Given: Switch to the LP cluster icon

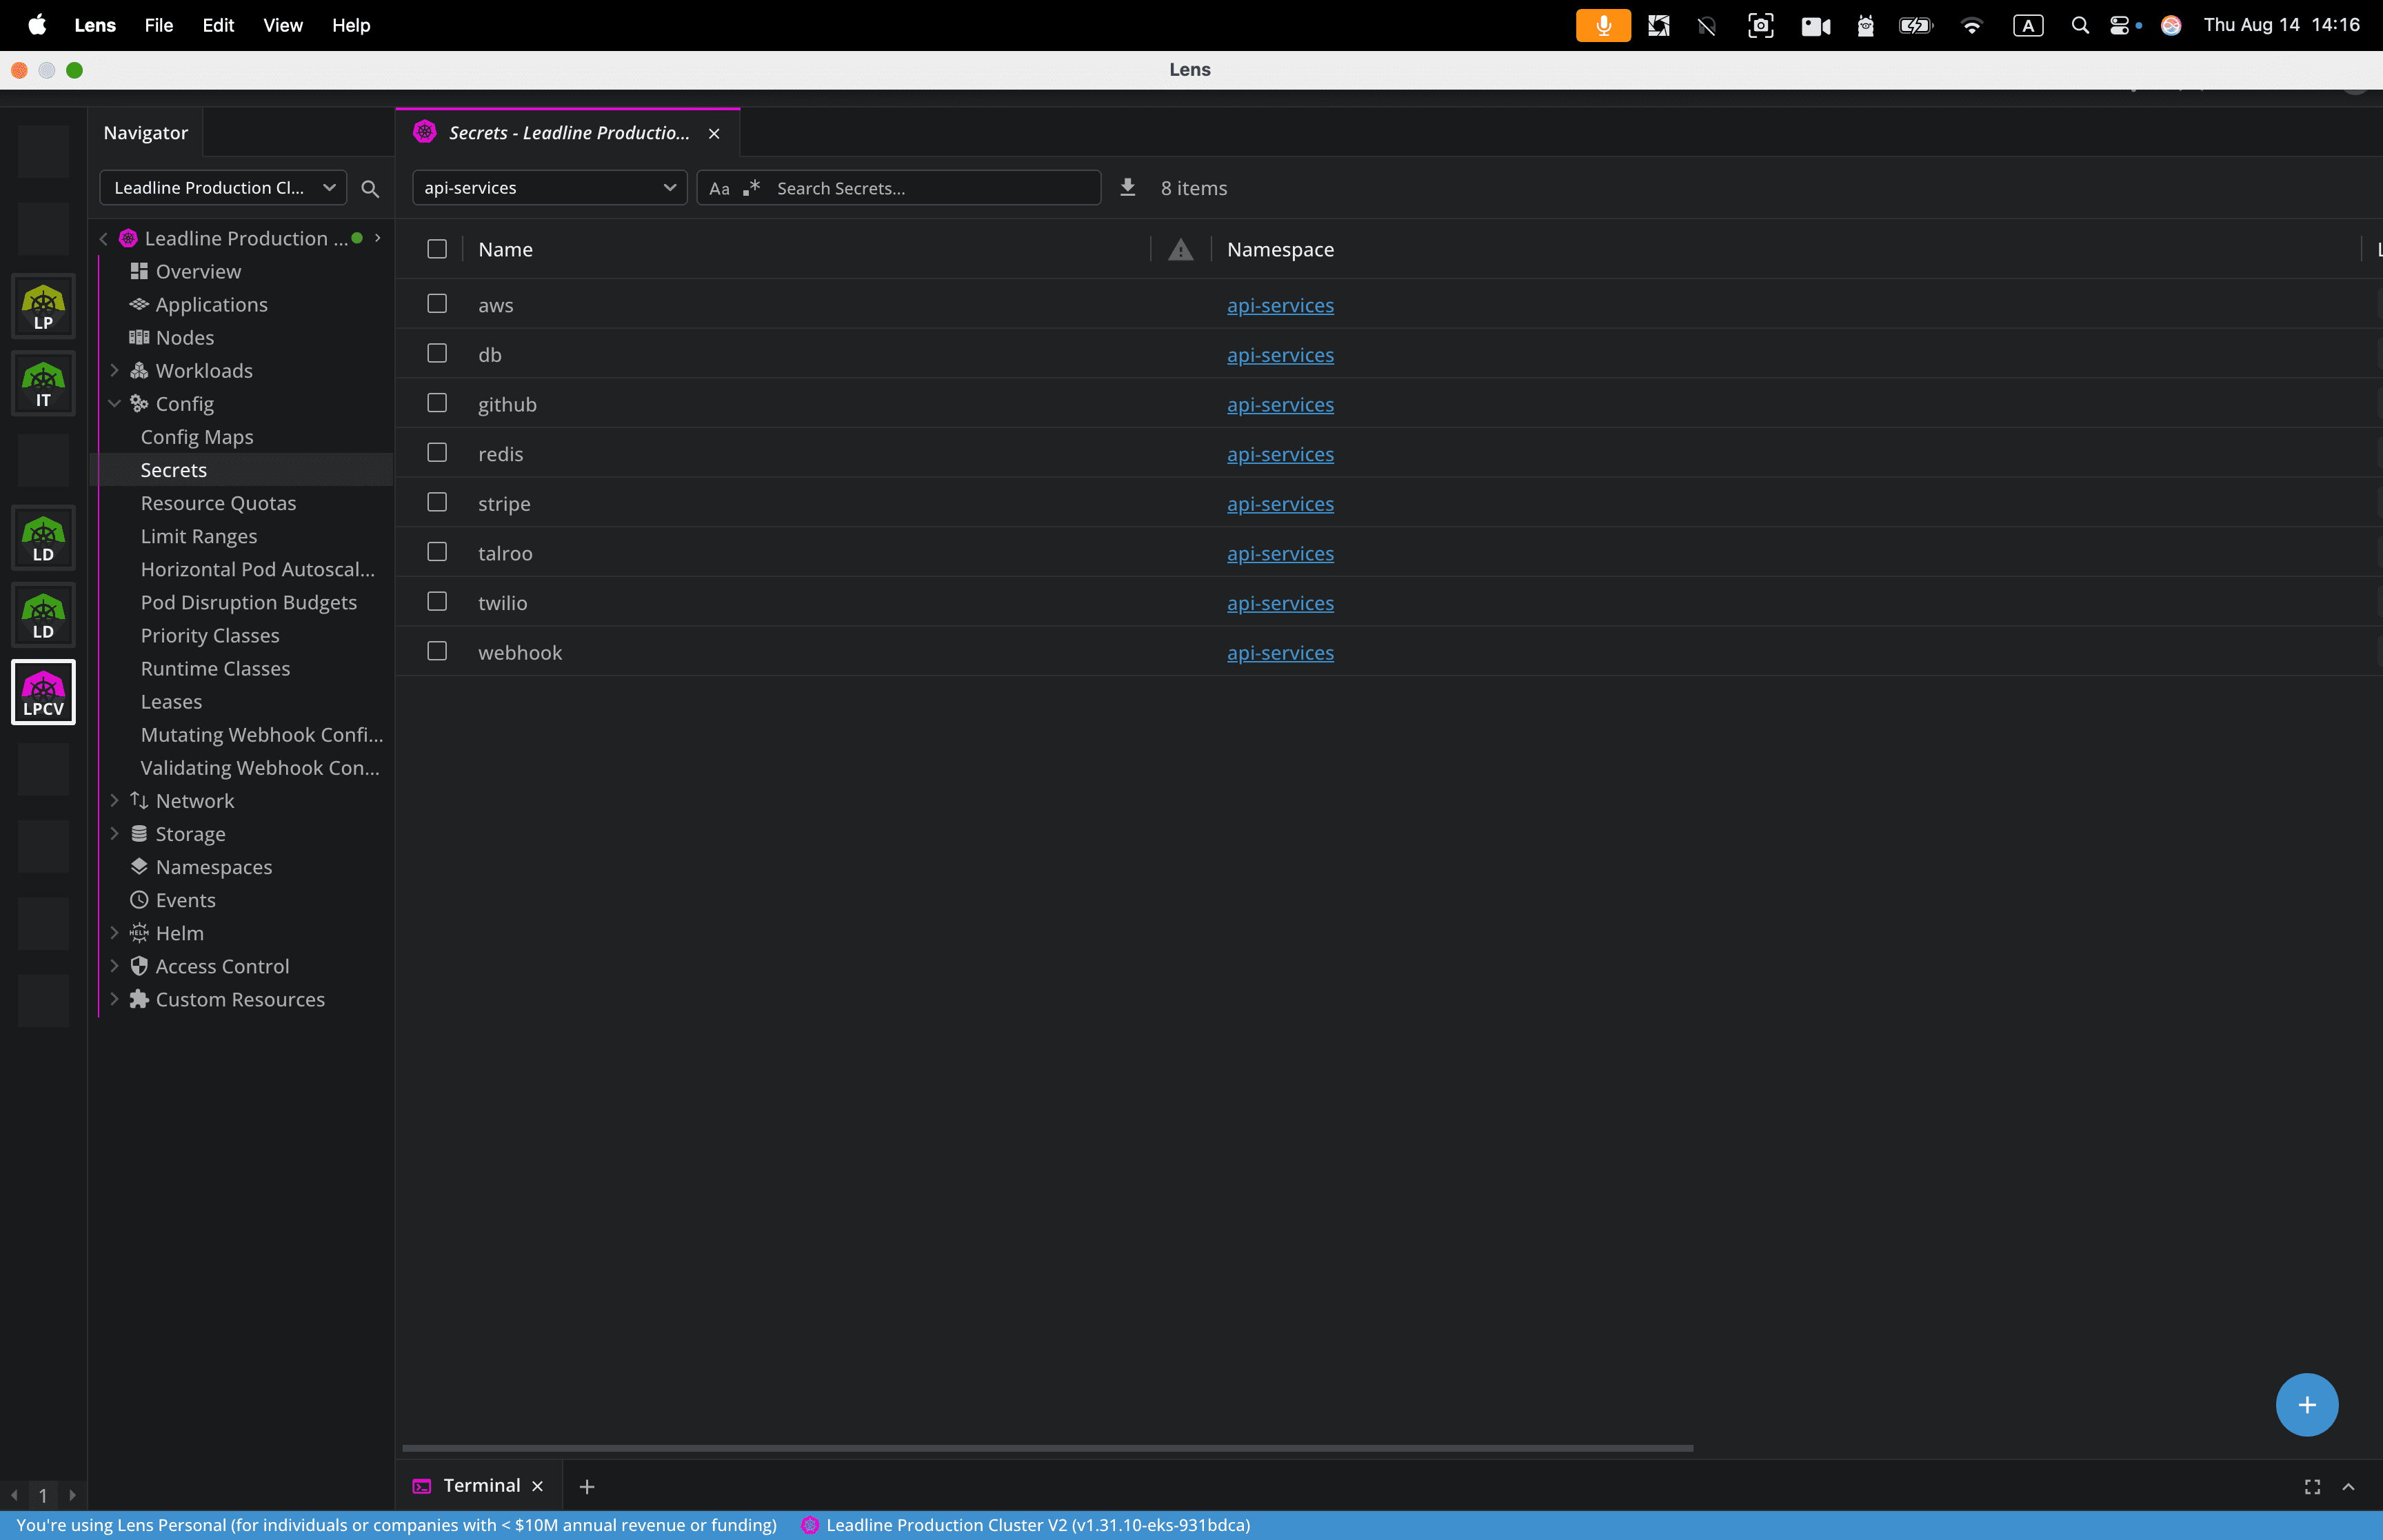Looking at the screenshot, I should 43,306.
